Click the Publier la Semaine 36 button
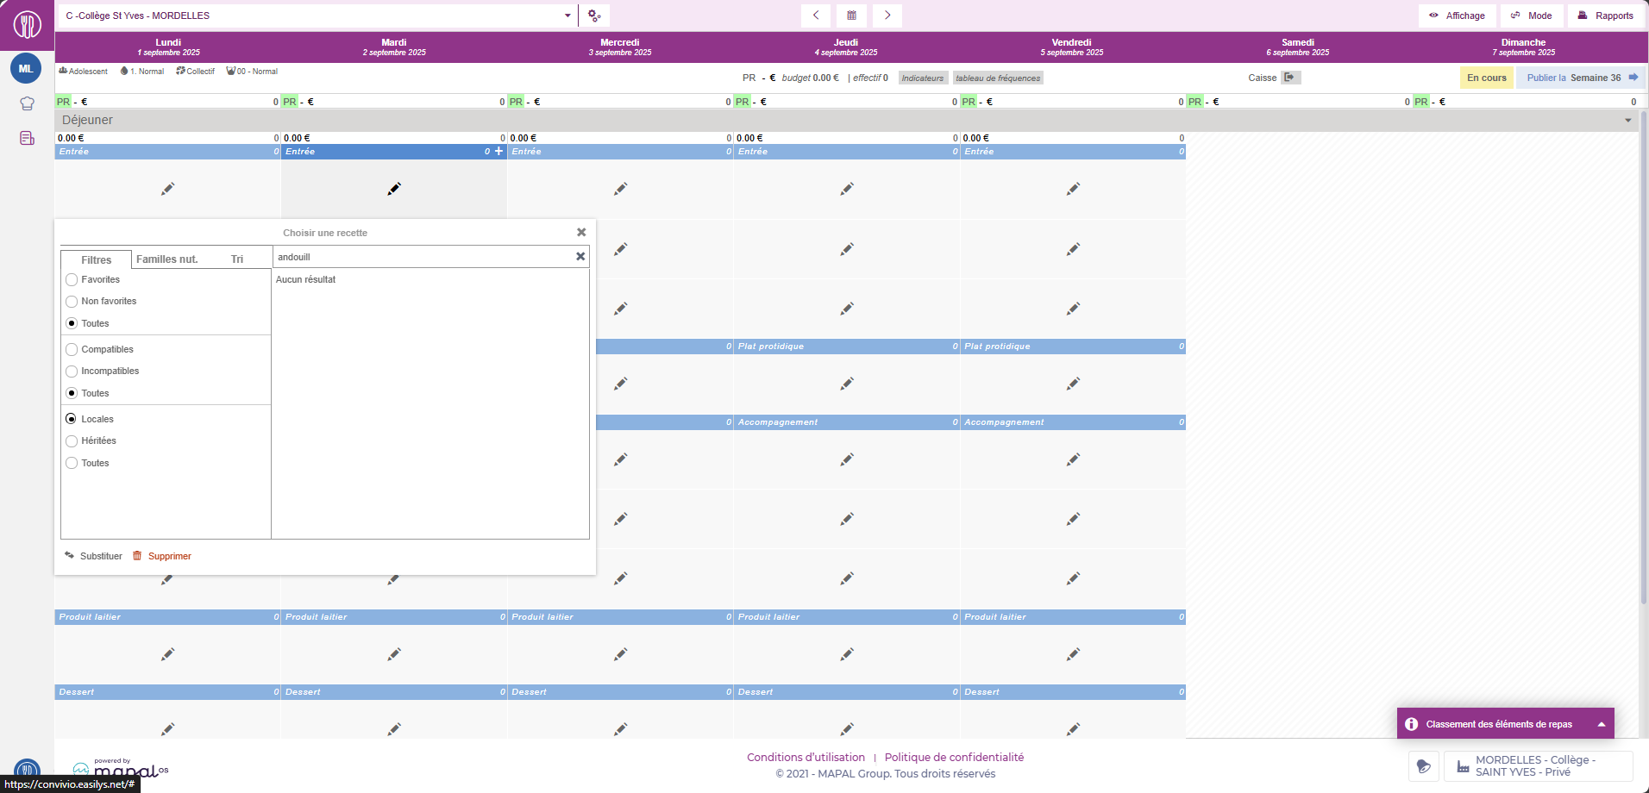Viewport: 1649px width, 793px height. tap(1582, 78)
